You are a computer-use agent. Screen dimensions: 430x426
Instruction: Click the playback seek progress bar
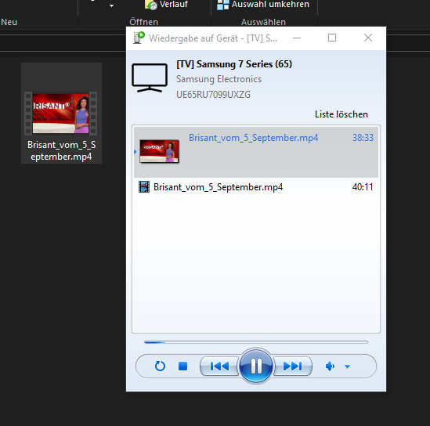256,342
